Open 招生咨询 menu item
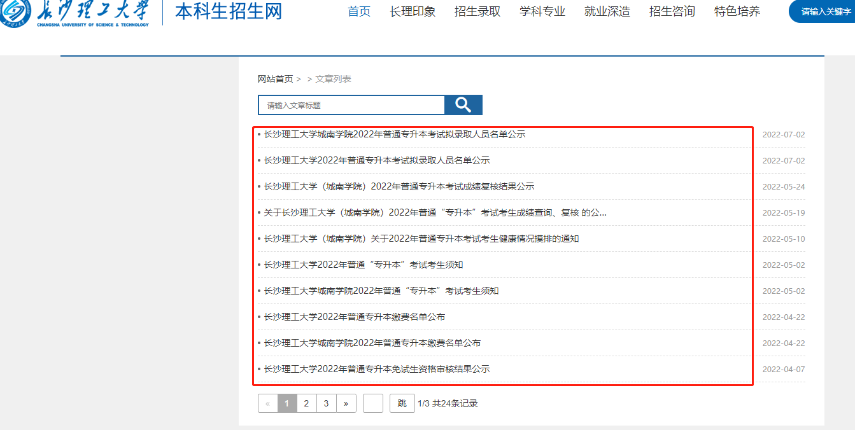 click(672, 11)
